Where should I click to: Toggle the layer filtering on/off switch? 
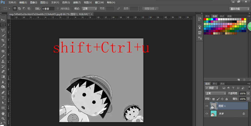[249, 88]
